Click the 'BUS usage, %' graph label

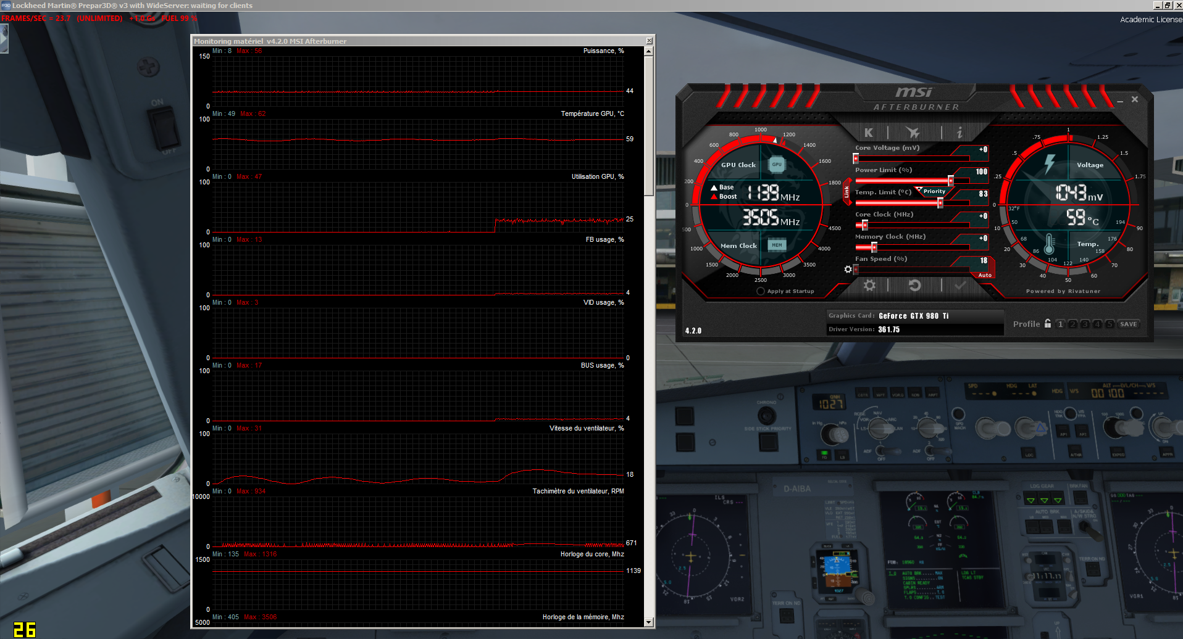click(602, 365)
